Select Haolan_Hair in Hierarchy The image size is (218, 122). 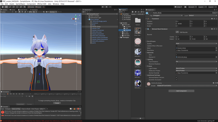click(x=96, y=28)
